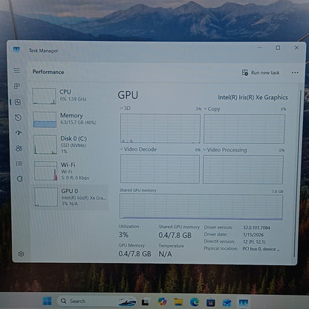309x309 pixels.
Task: Select the Performance page sidebar icon
Action: (18, 102)
